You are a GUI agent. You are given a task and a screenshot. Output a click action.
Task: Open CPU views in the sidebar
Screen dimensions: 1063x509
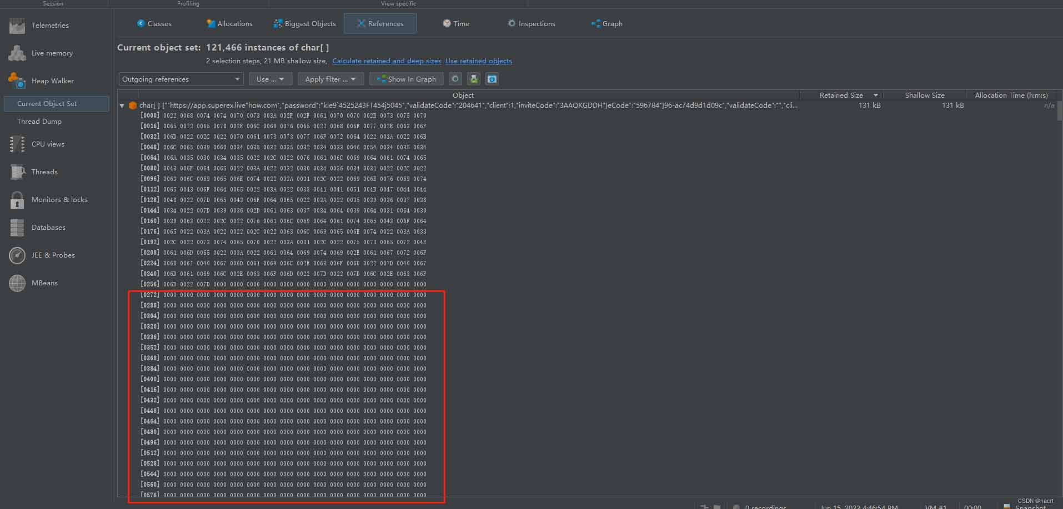point(48,144)
